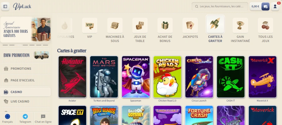Screen dimensions: 282x125
Task: Toggle the sidebar panel icon
Action: click(x=5, y=7)
